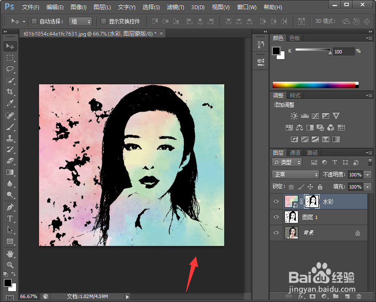Open the 滤镜 menu

pyautogui.click(x=174, y=7)
